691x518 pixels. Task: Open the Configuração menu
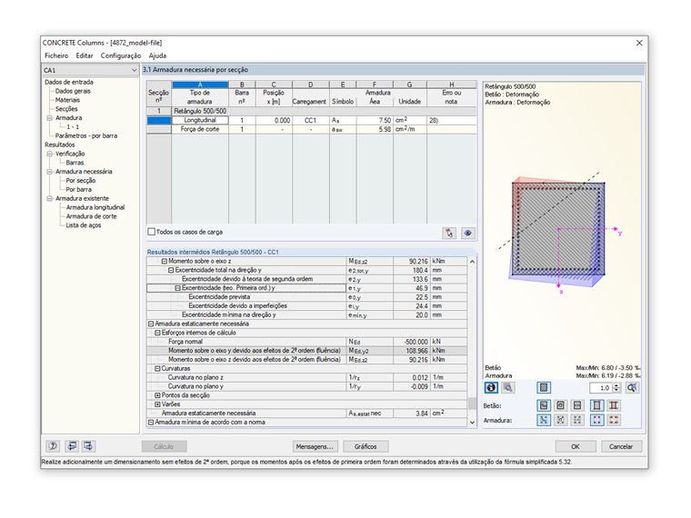(121, 55)
